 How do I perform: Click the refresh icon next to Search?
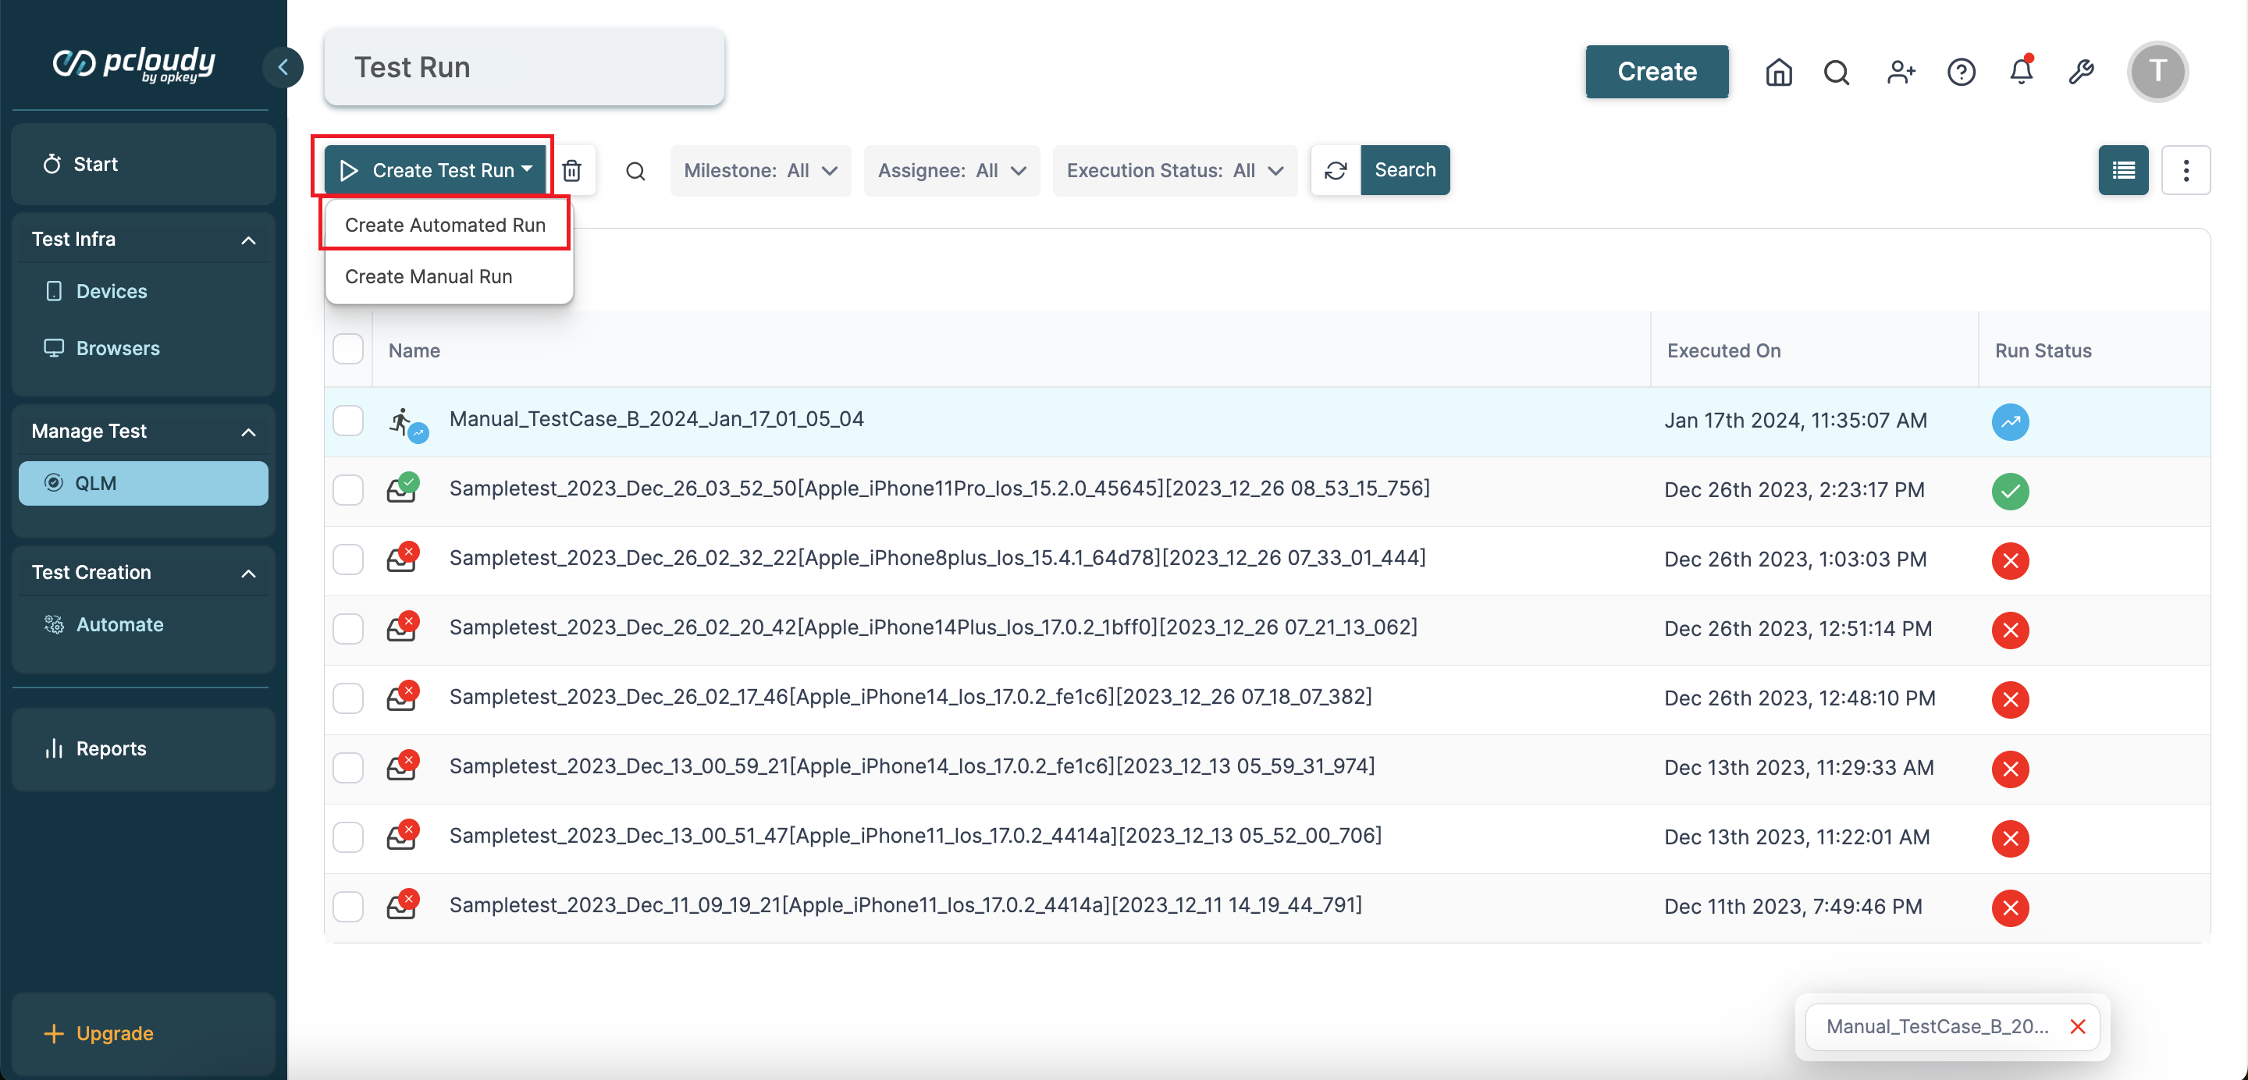pyautogui.click(x=1336, y=170)
